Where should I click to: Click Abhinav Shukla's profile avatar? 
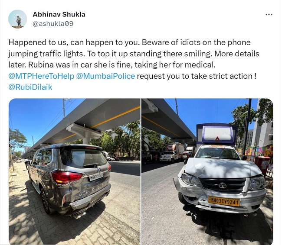tap(18, 19)
